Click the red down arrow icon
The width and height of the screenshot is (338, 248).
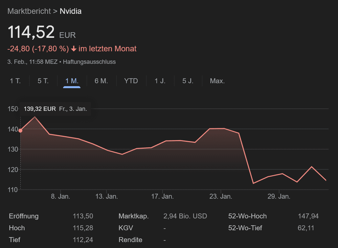point(74,49)
